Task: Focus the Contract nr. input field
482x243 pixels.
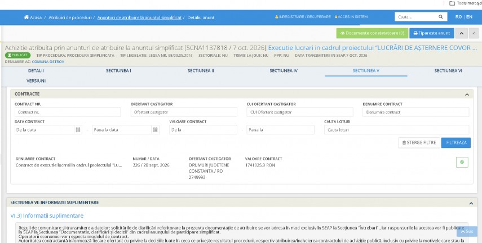Action: click(x=68, y=112)
